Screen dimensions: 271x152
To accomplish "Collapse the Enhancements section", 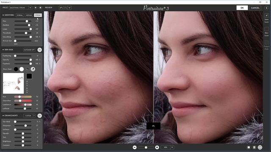I will click(3, 115).
